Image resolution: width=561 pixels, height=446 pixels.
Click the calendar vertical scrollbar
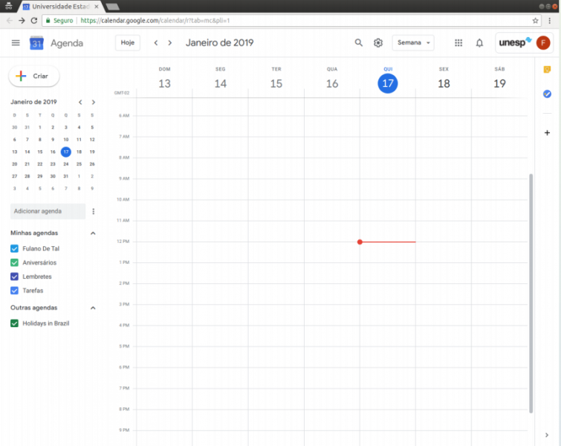531,294
